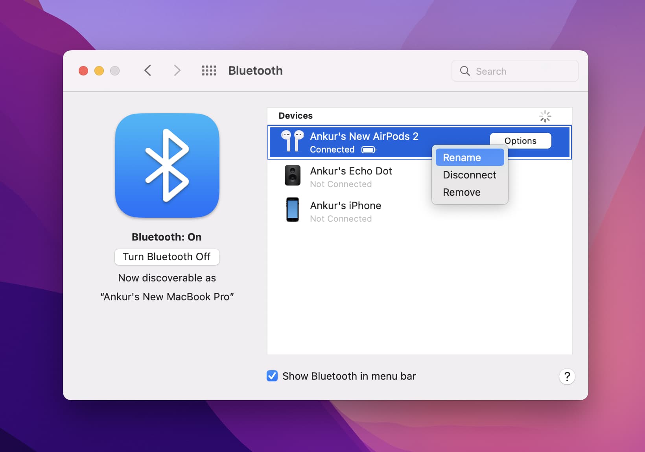Click the Echo Dot speaker icon
Screen dimensions: 645x452
click(x=292, y=176)
